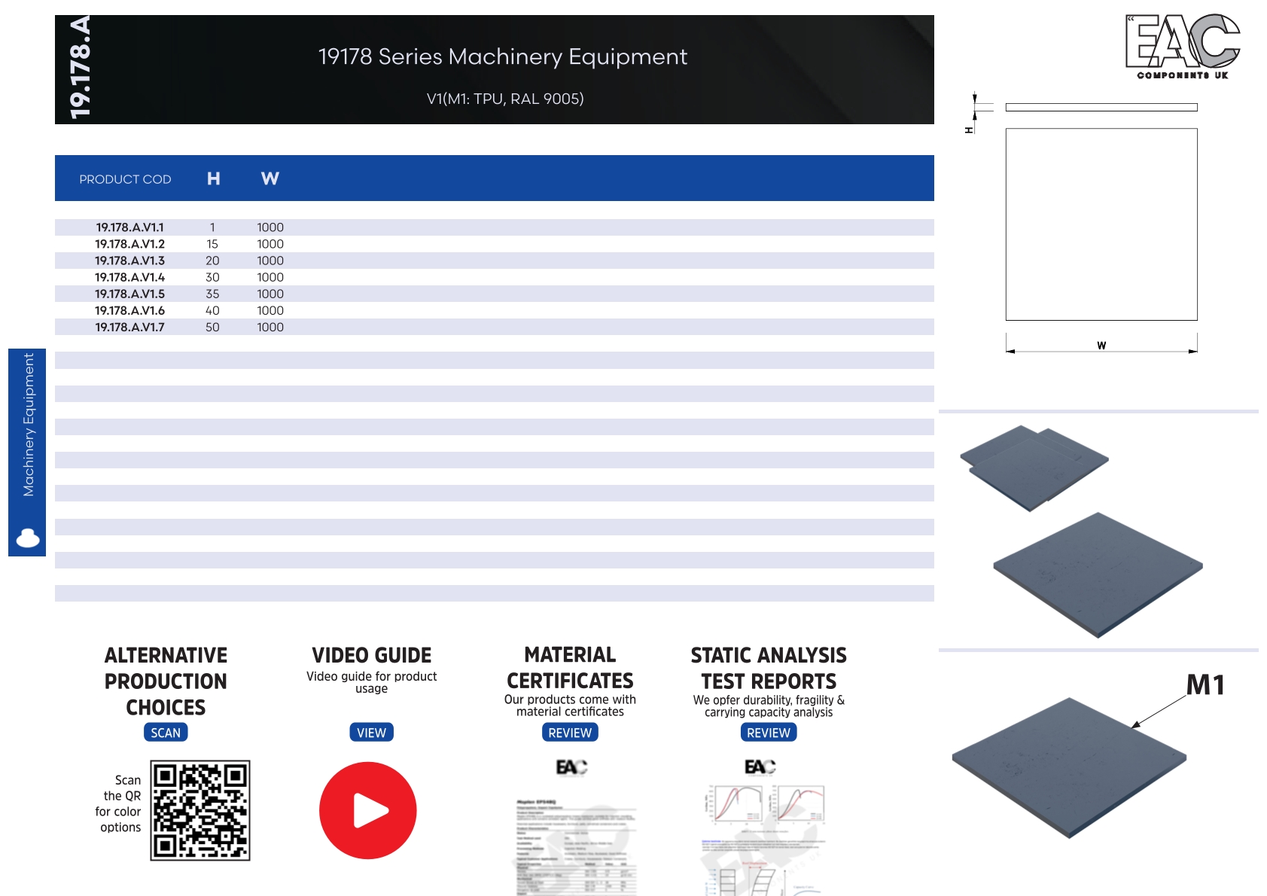Select product code 19.178.A.V1.6
The width and height of the screenshot is (1267, 896).
tap(129, 310)
